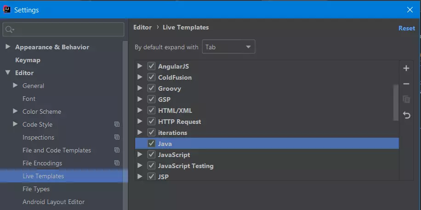The width and height of the screenshot is (421, 210).
Task: Click the copy icon beside File and Code Templates
Action: point(117,150)
